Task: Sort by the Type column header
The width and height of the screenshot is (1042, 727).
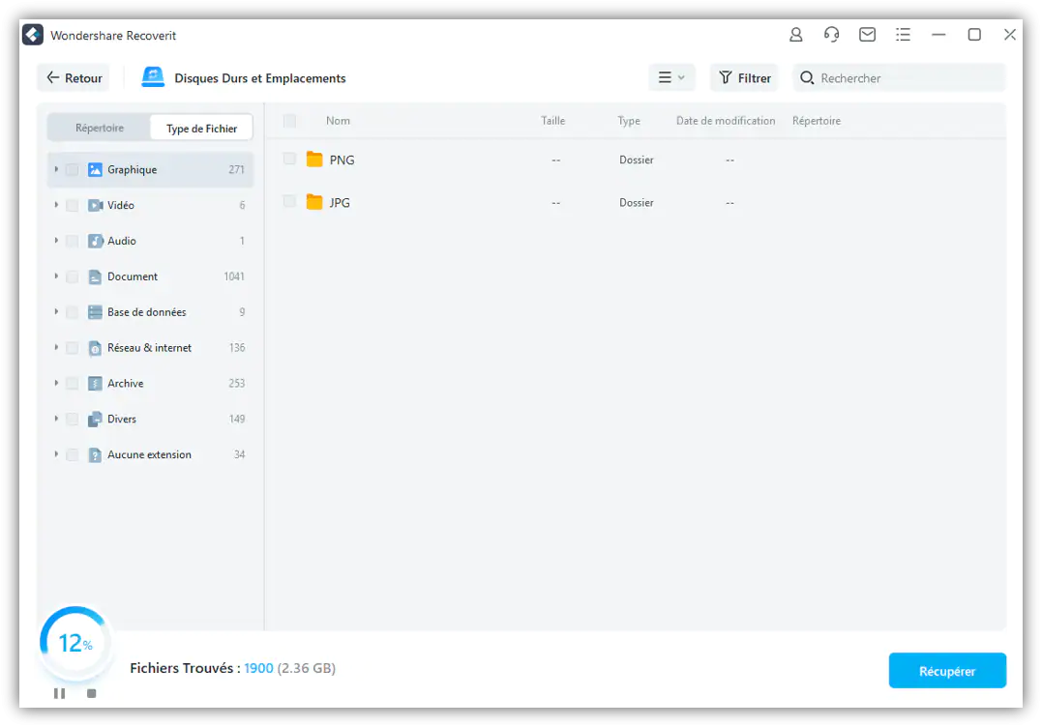Action: pyautogui.click(x=629, y=121)
